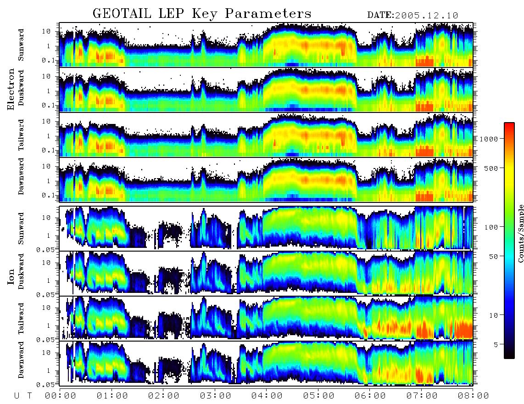Click the 04:00 time tick label

point(267,396)
